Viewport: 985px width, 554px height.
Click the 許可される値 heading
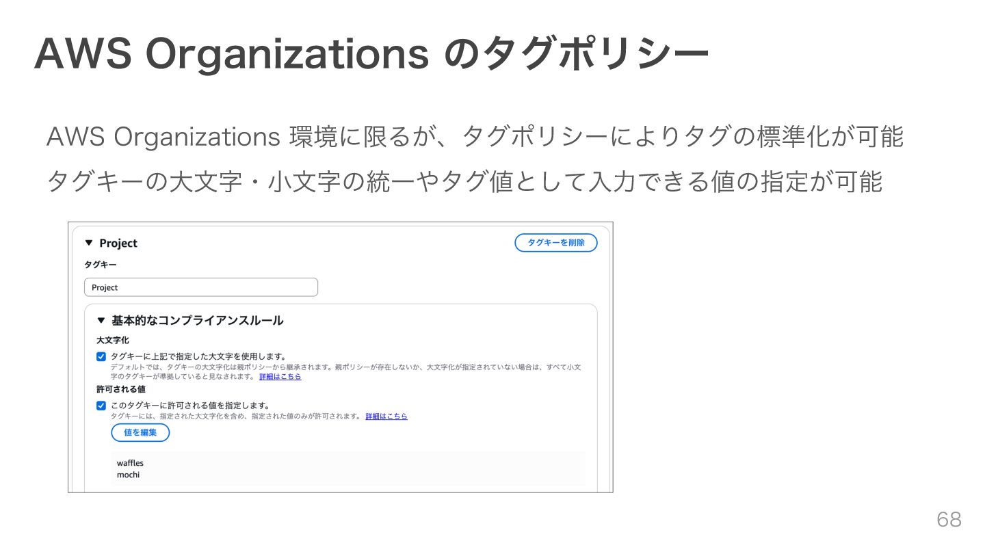point(121,388)
